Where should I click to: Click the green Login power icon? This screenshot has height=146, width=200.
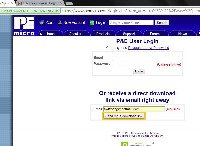[x=92, y=23]
